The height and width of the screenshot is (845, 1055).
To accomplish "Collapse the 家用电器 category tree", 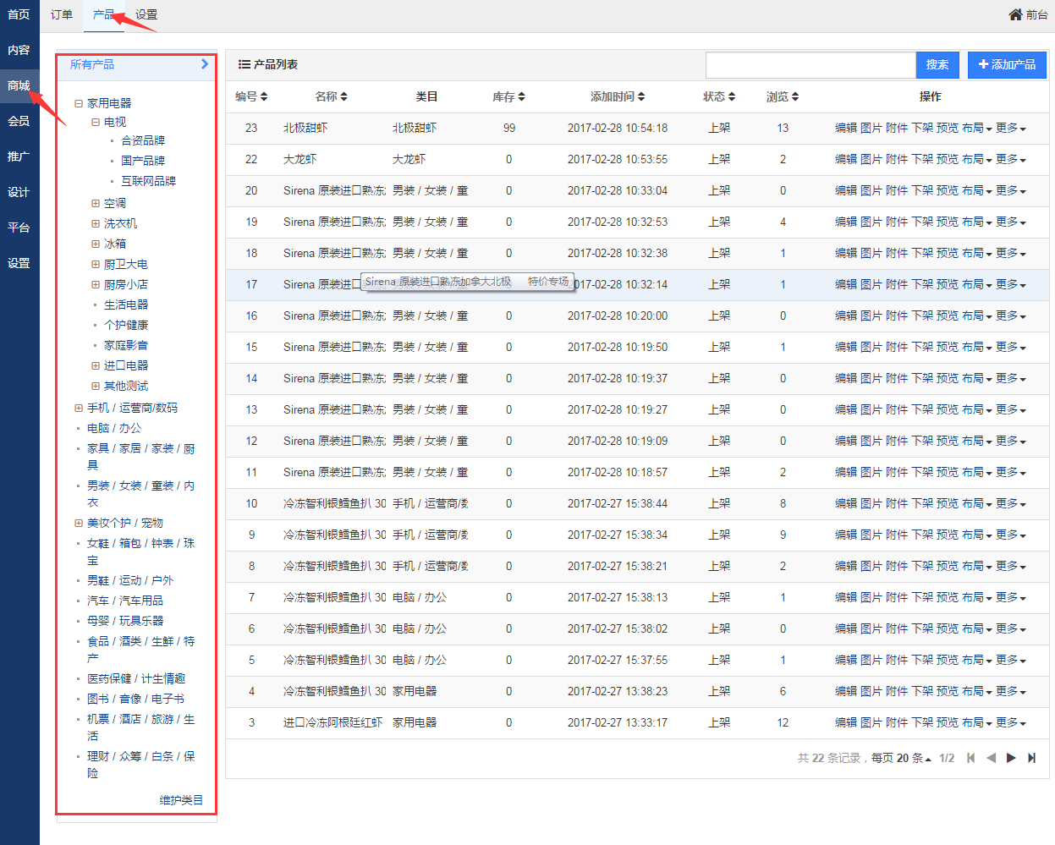I will click(x=79, y=103).
